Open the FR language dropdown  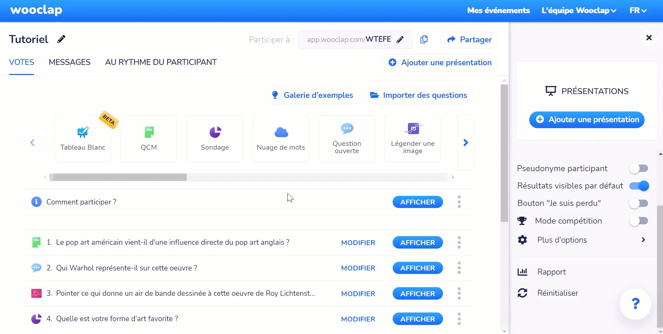(638, 10)
